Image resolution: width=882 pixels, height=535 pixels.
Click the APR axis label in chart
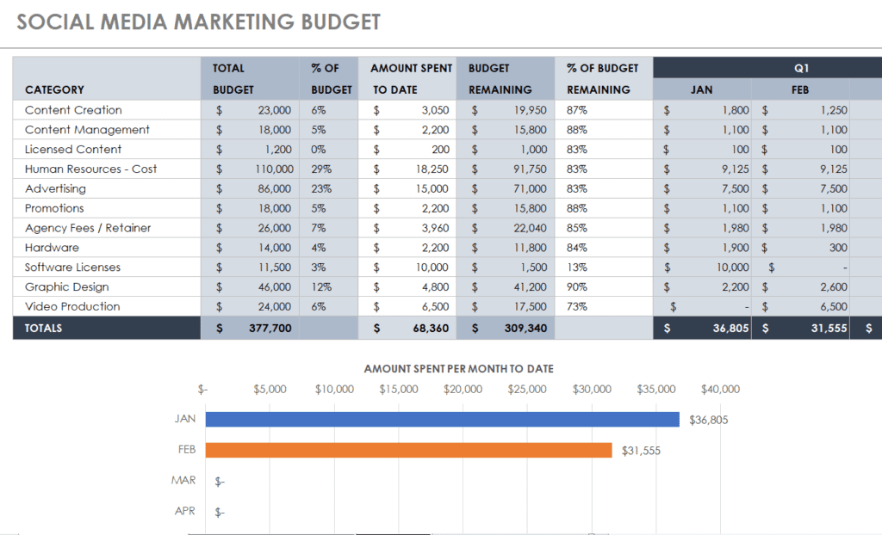coord(184,511)
